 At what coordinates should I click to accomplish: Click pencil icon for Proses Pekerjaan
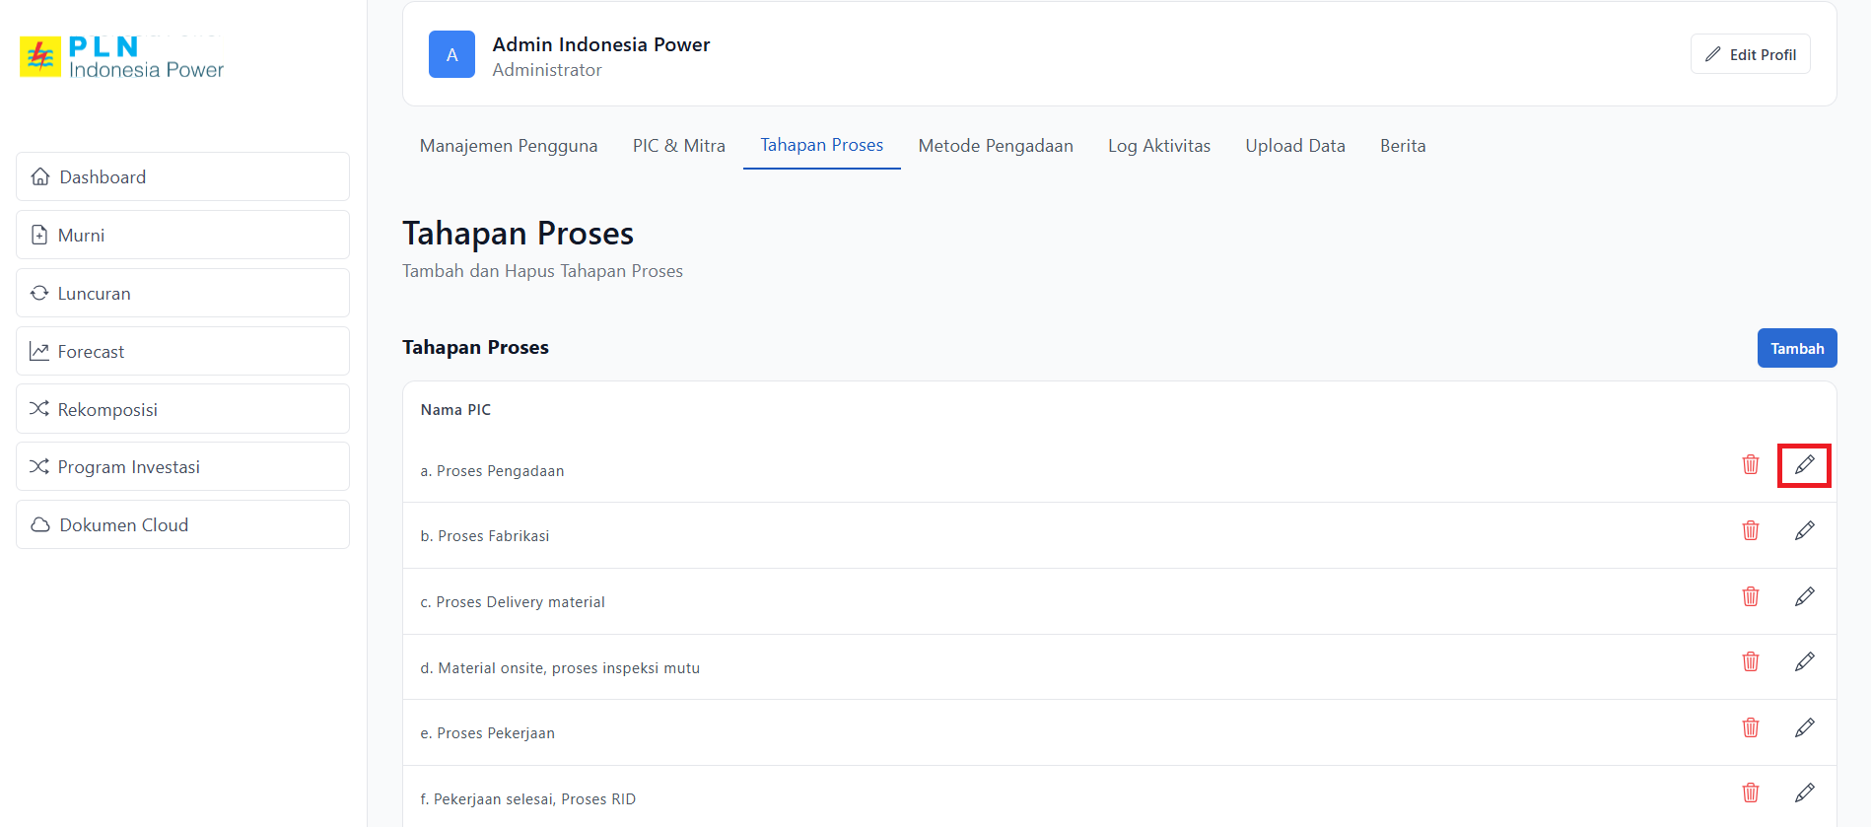click(x=1804, y=727)
